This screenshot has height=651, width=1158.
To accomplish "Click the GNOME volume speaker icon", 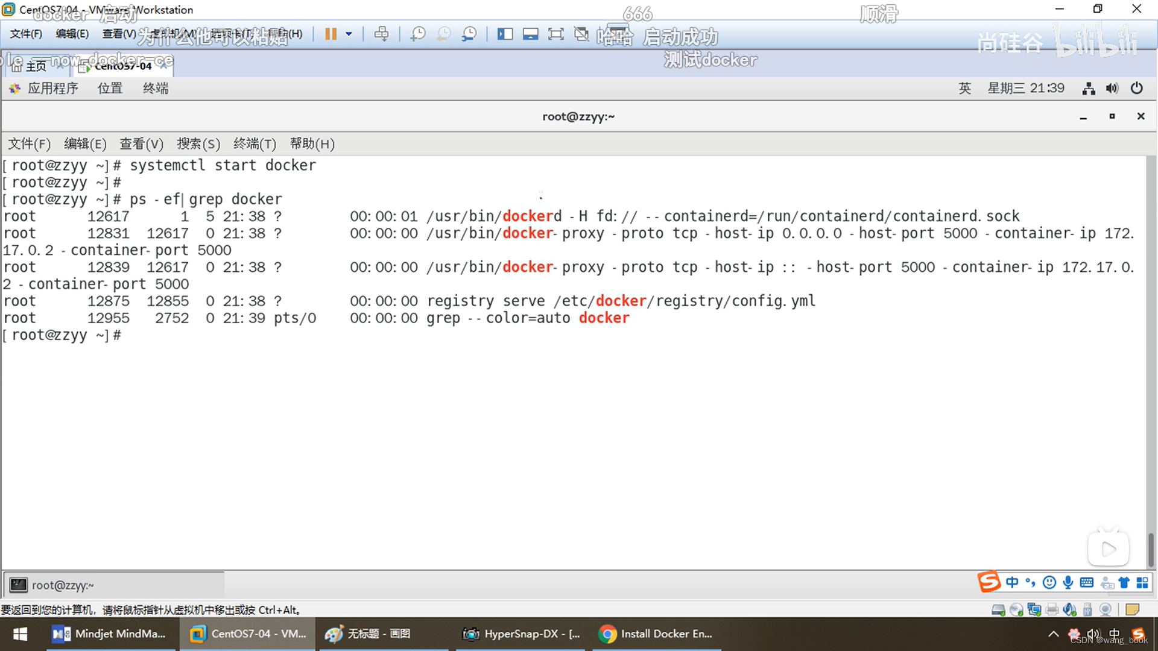I will 1112,89.
